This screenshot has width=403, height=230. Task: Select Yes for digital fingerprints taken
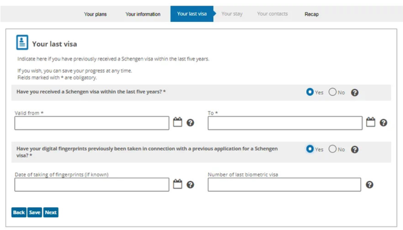coord(310,148)
